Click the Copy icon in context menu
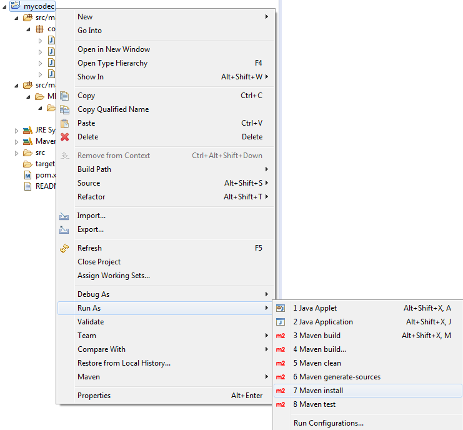 pos(64,96)
